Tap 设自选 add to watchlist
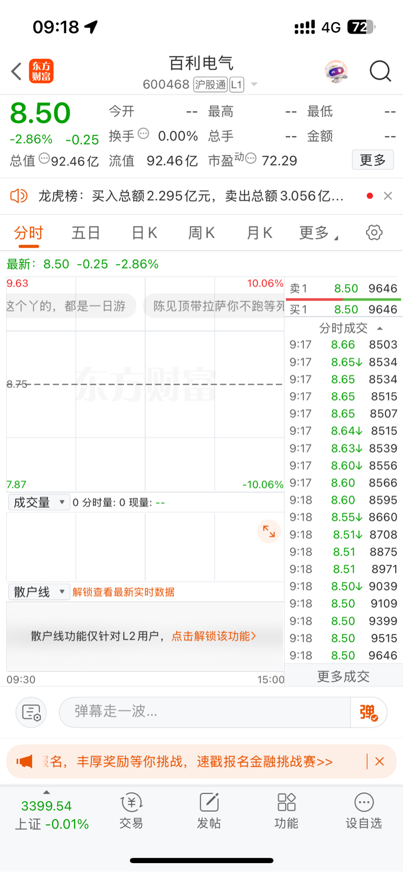The width and height of the screenshot is (403, 872). (x=364, y=811)
